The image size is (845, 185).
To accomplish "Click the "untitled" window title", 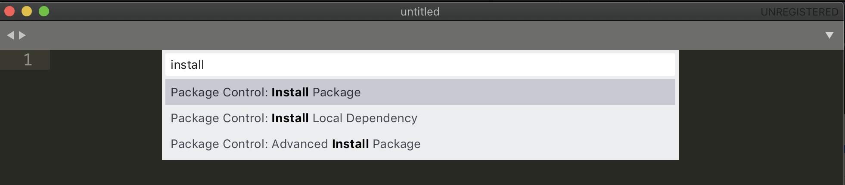I will pos(420,12).
